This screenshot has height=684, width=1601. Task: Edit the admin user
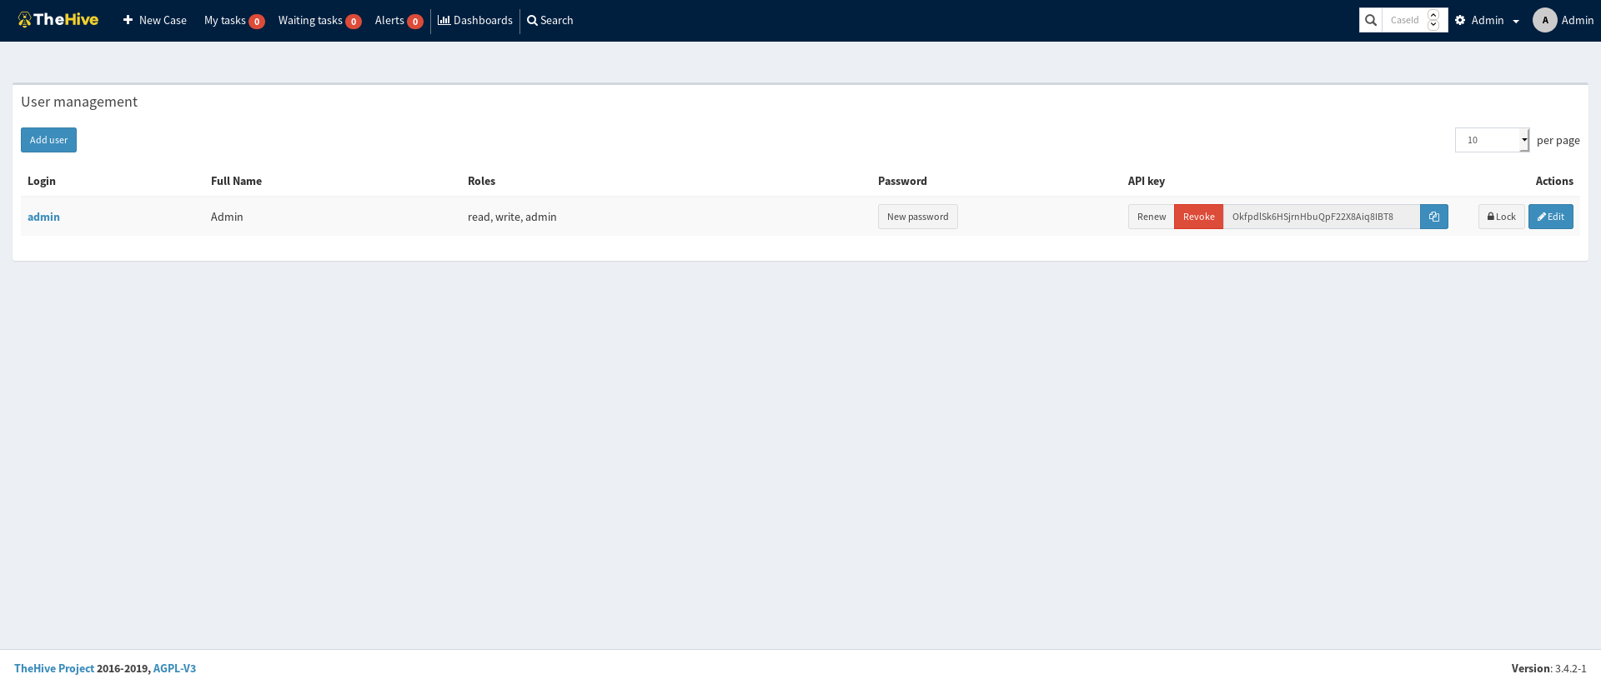1550,217
